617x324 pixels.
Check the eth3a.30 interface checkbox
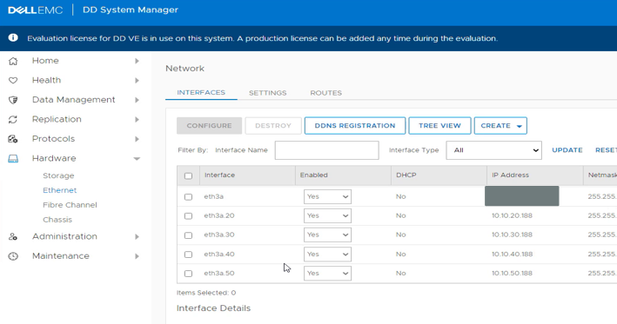tap(189, 235)
